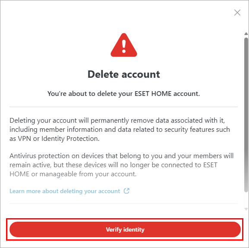Click the Delete account heading
The image size is (249, 248).
pyautogui.click(x=124, y=74)
